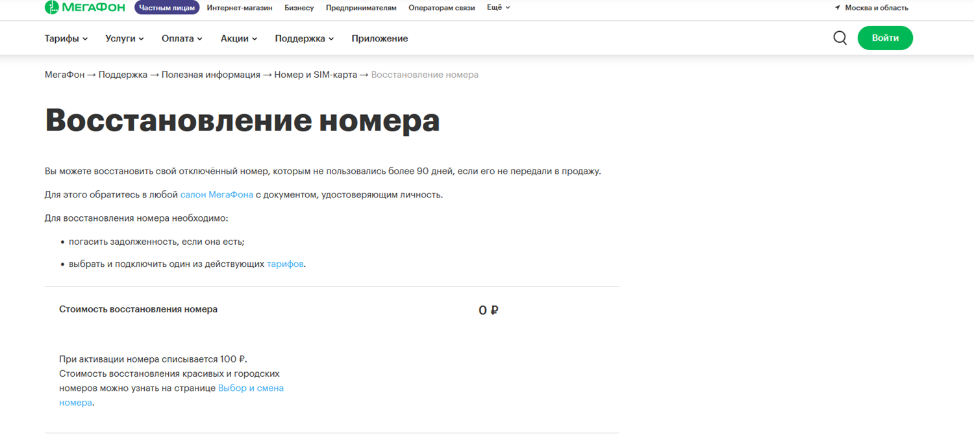Click the page heading Восстановление номера

coord(242,120)
